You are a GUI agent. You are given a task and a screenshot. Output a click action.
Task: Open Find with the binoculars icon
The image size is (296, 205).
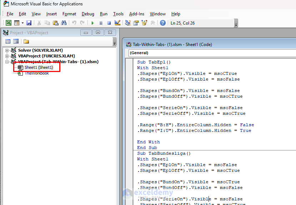64,23
